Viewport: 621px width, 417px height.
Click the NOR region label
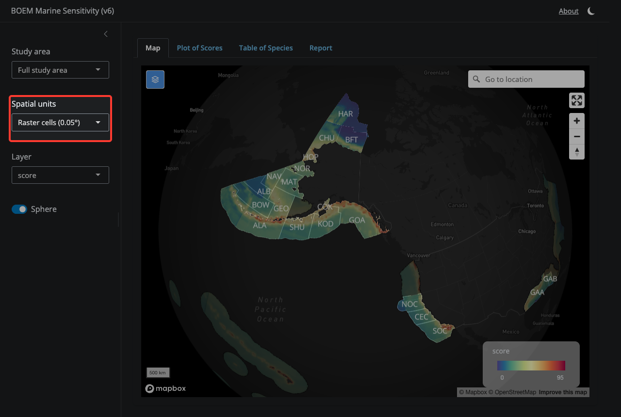pyautogui.click(x=302, y=168)
